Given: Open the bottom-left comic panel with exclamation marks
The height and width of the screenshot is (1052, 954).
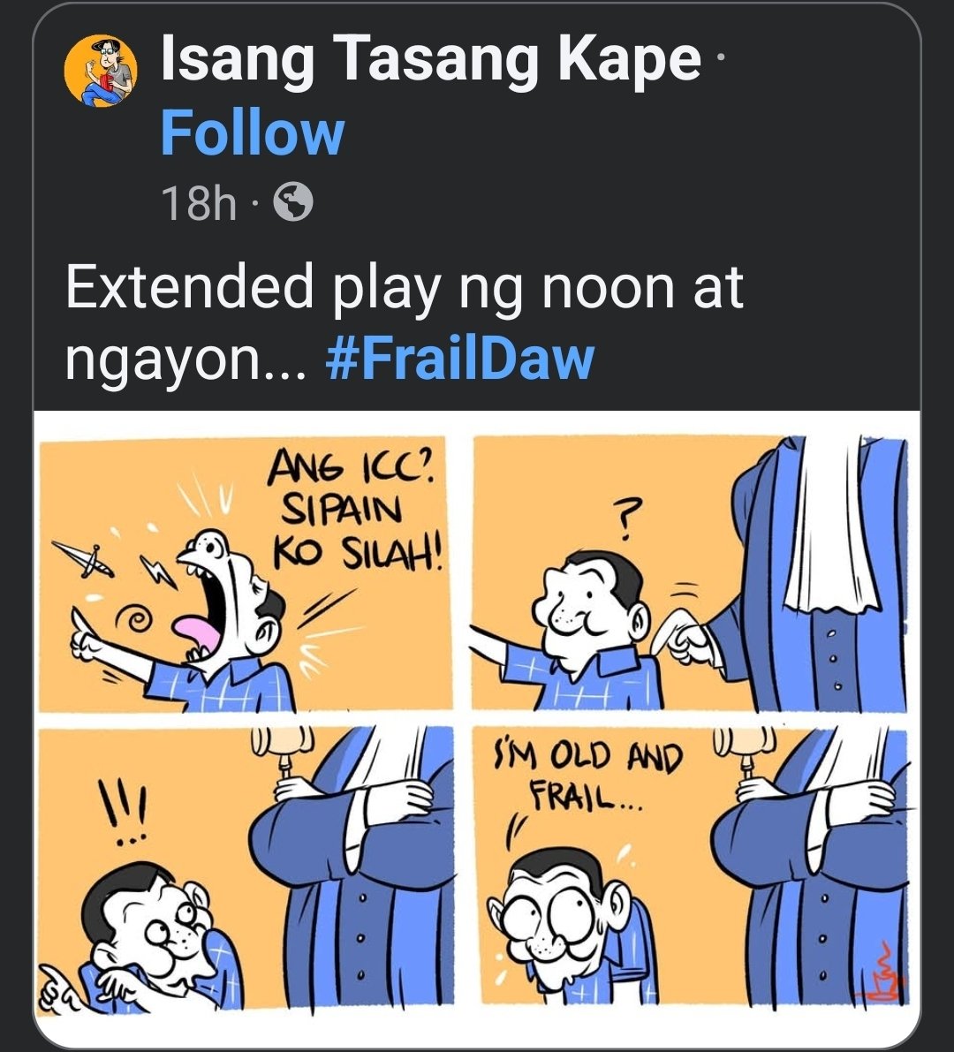Looking at the screenshot, I should click(244, 867).
